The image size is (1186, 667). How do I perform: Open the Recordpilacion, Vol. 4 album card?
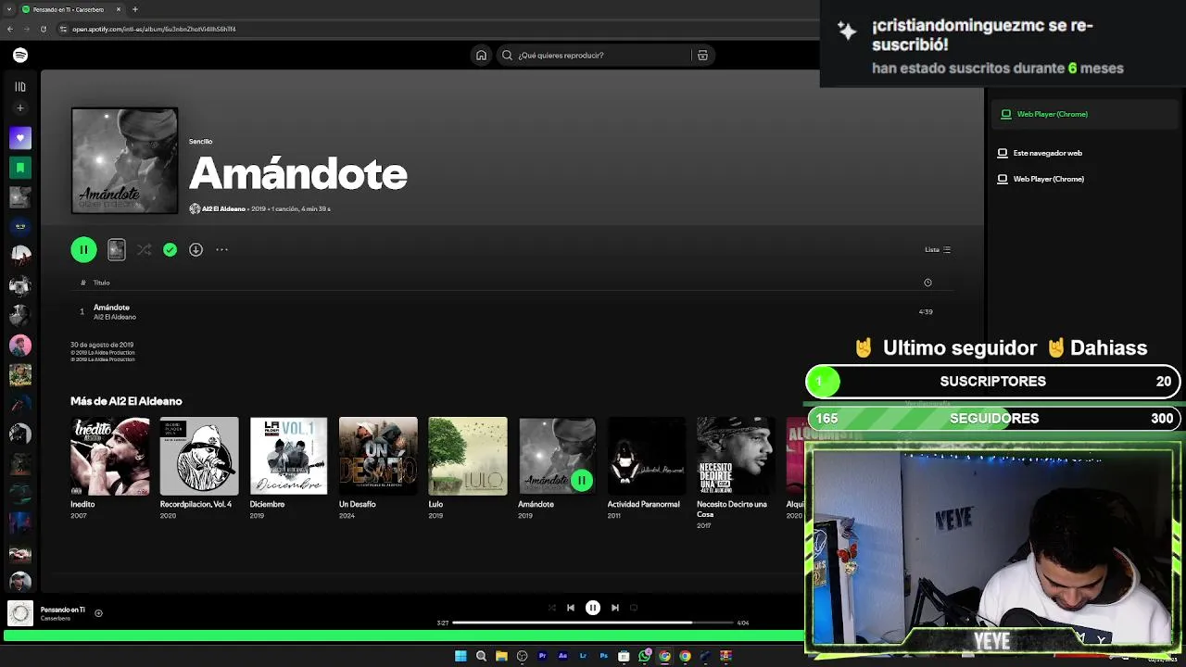pyautogui.click(x=199, y=468)
